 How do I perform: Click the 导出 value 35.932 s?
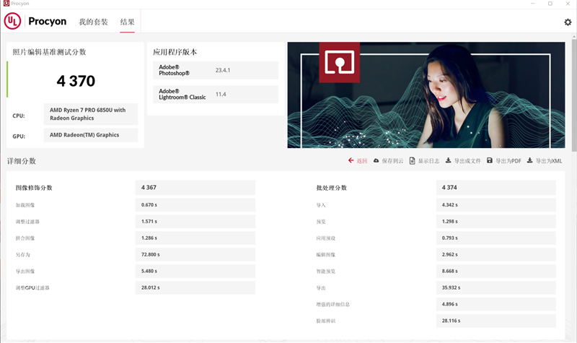tap(496, 287)
